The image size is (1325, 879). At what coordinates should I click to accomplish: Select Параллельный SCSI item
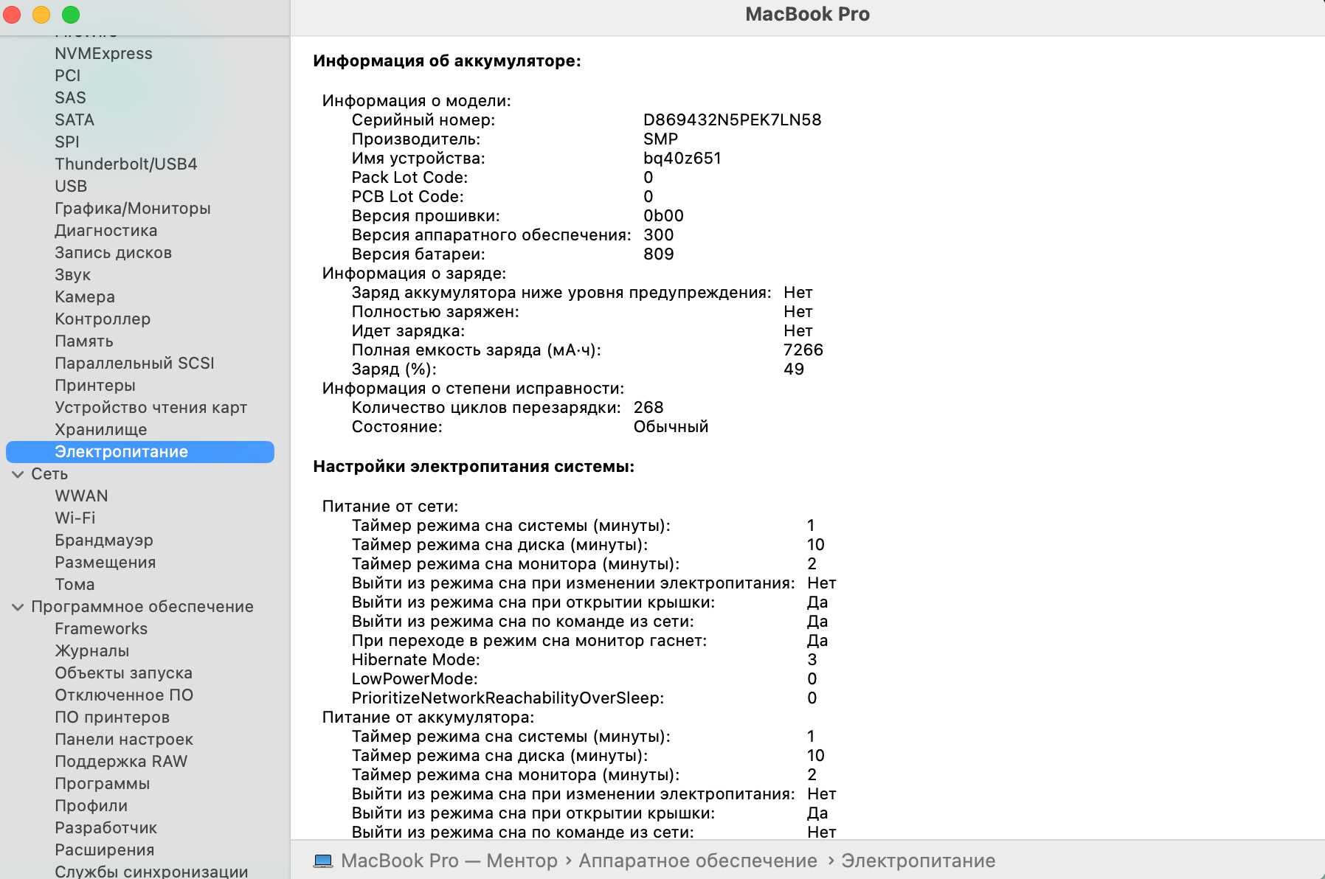(x=134, y=364)
